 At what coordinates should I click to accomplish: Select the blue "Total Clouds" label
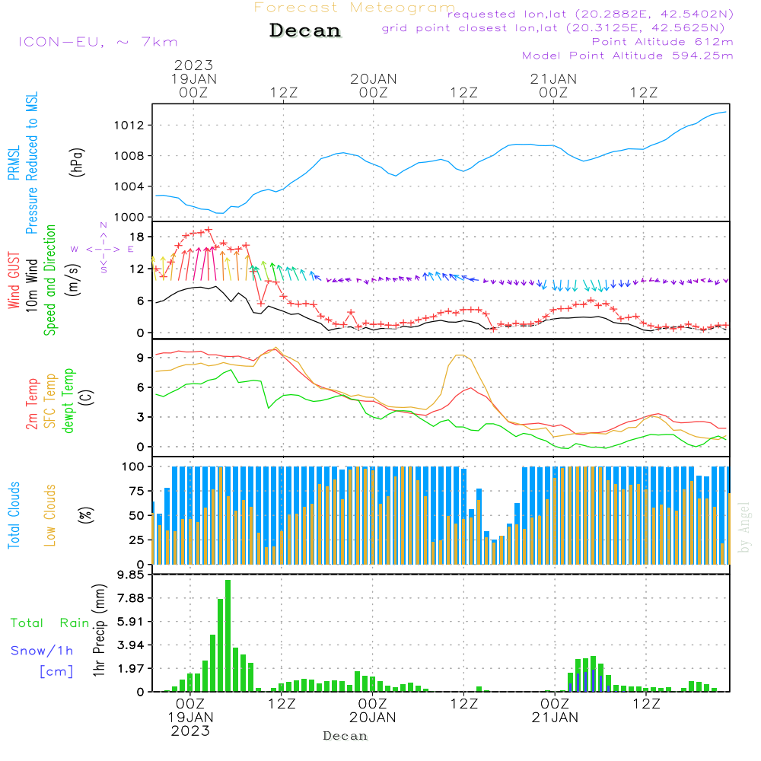click(x=14, y=515)
